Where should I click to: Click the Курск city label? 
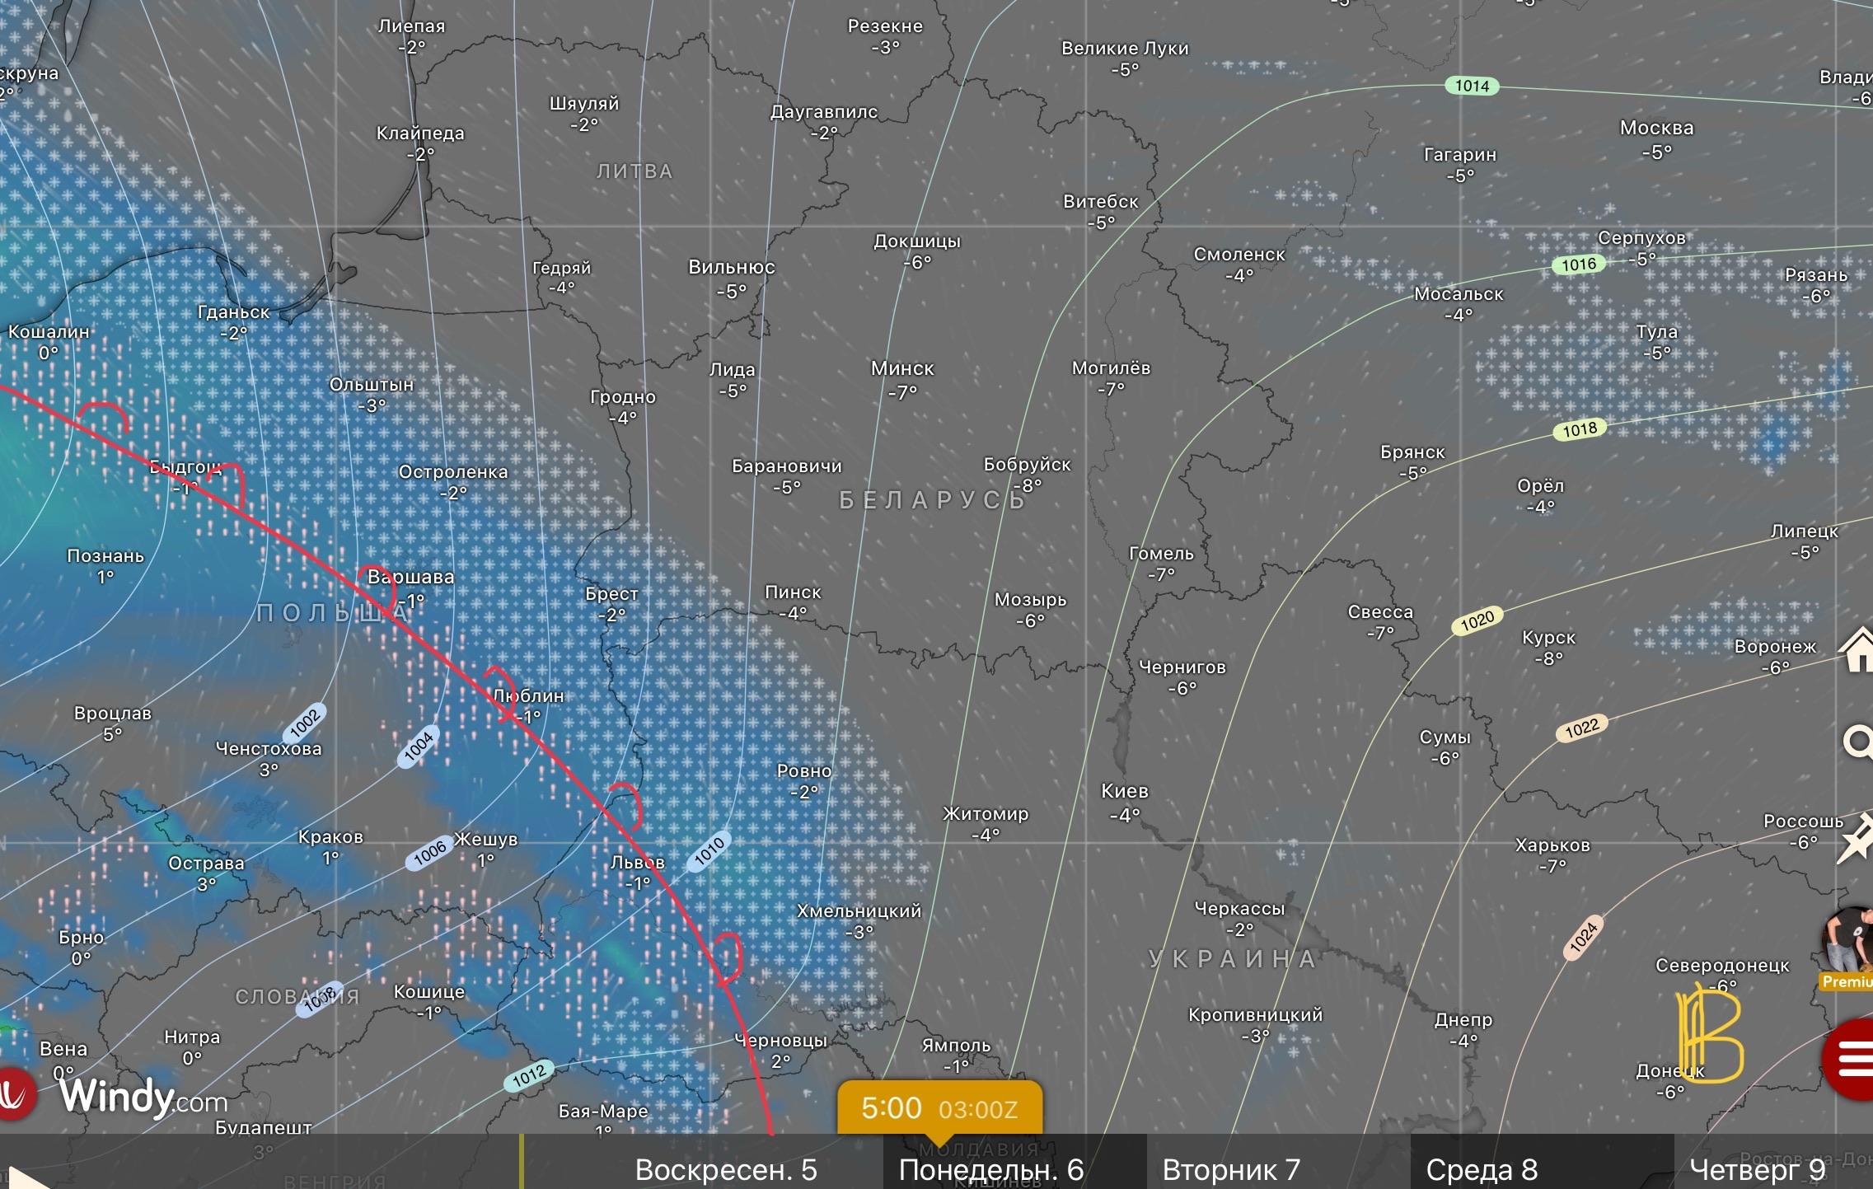[x=1548, y=638]
